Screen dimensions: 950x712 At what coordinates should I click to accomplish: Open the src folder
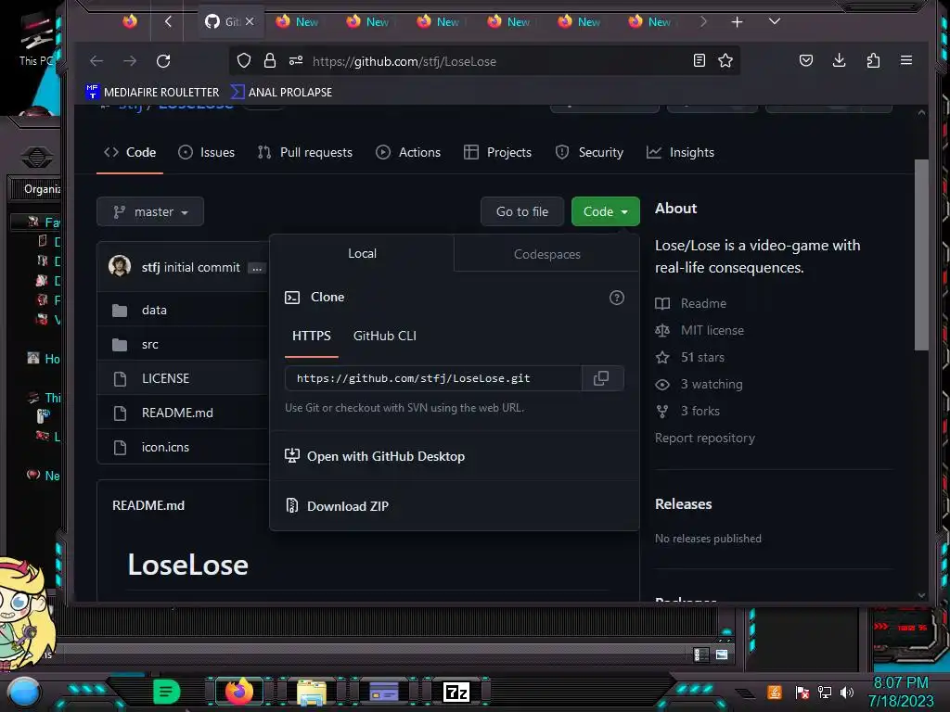pos(149,345)
